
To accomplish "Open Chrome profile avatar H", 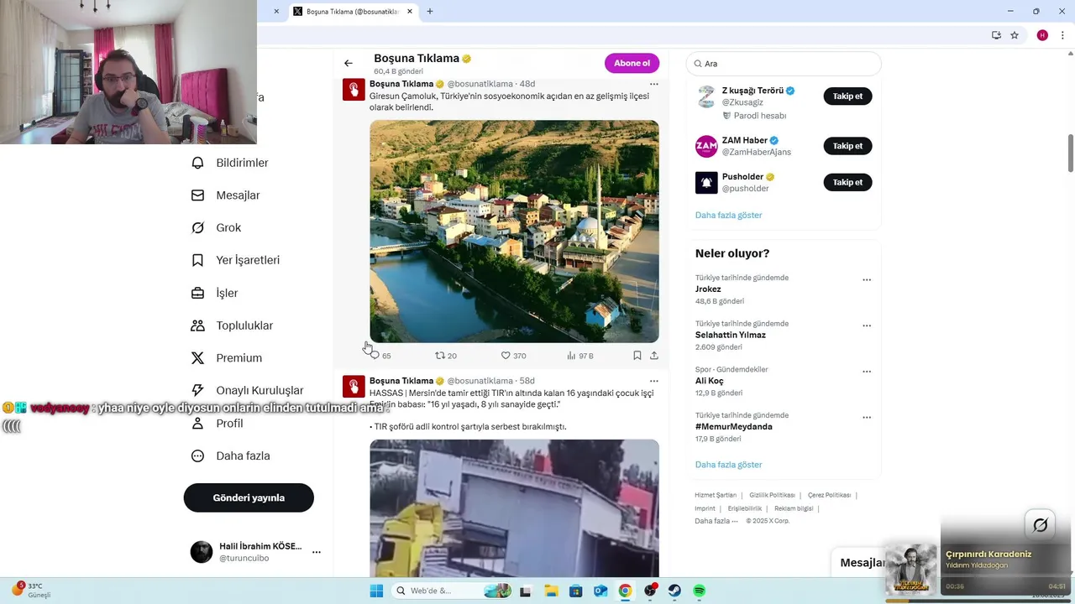I will 1042,35.
